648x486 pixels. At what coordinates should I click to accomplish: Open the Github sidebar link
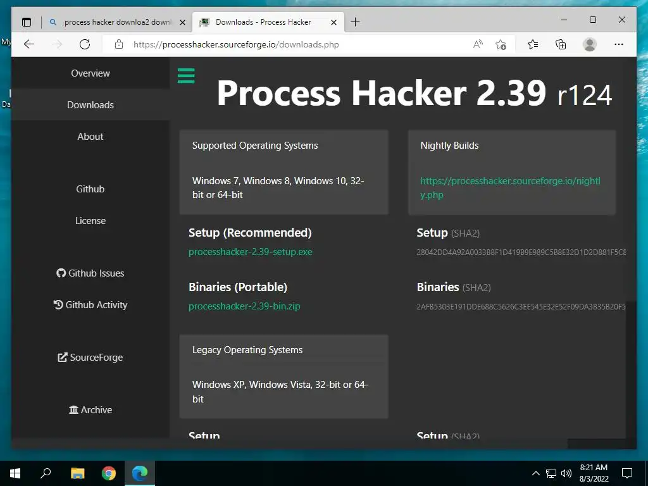click(90, 189)
